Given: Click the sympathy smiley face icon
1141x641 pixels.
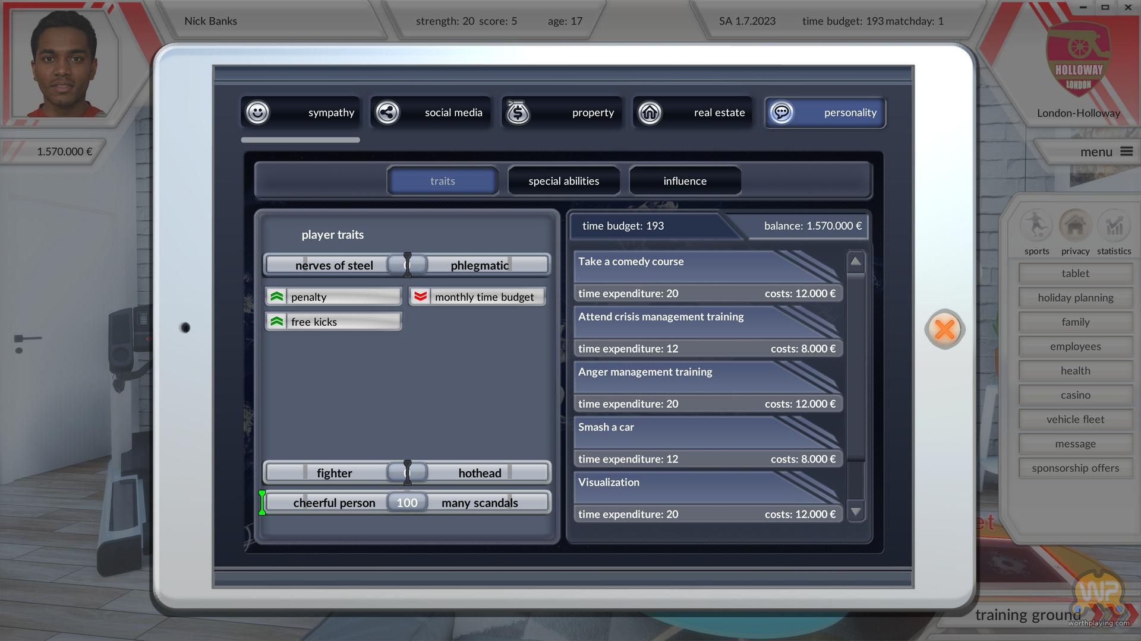Looking at the screenshot, I should pyautogui.click(x=257, y=112).
